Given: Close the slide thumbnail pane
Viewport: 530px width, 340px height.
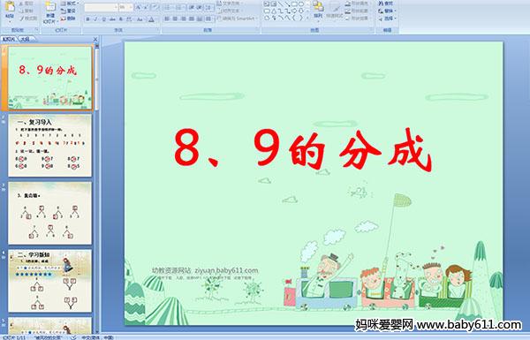Looking at the screenshot, I should tap(95, 39).
